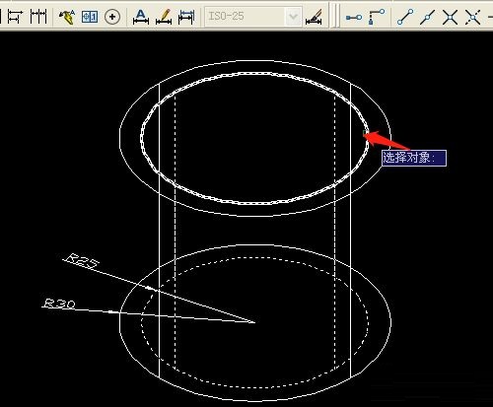Pick the Center Mark tool
This screenshot has height=407, width=493.
[112, 17]
